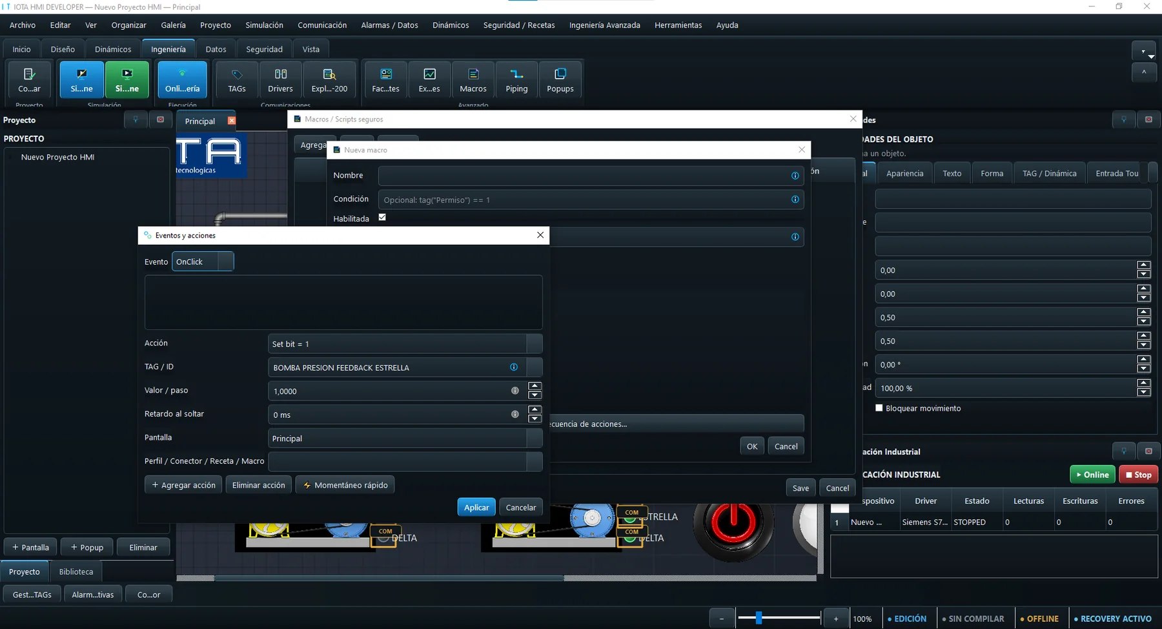Toggle the Habilitada checkbox in Nueva macro
The image size is (1162, 629).
tap(382, 218)
